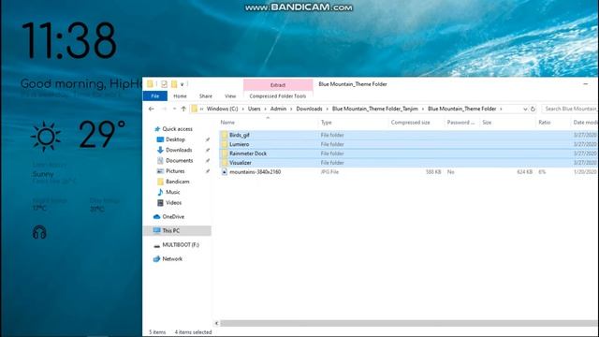Image resolution: width=599 pixels, height=337 pixels.
Task: Click the Birds_gif folder icon
Action: tap(225, 135)
